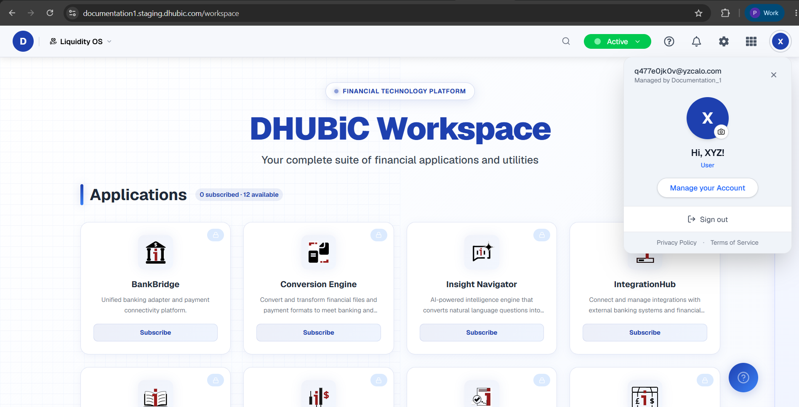
Task: Click the bar chart dollar app icon
Action: (x=319, y=396)
